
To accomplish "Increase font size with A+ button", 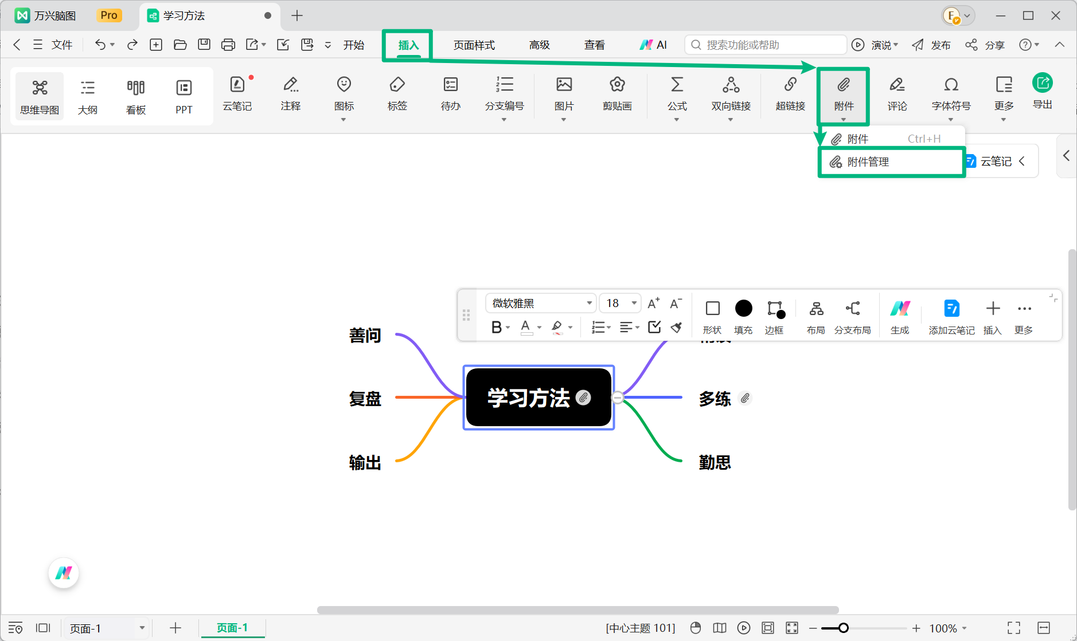I will 654,304.
